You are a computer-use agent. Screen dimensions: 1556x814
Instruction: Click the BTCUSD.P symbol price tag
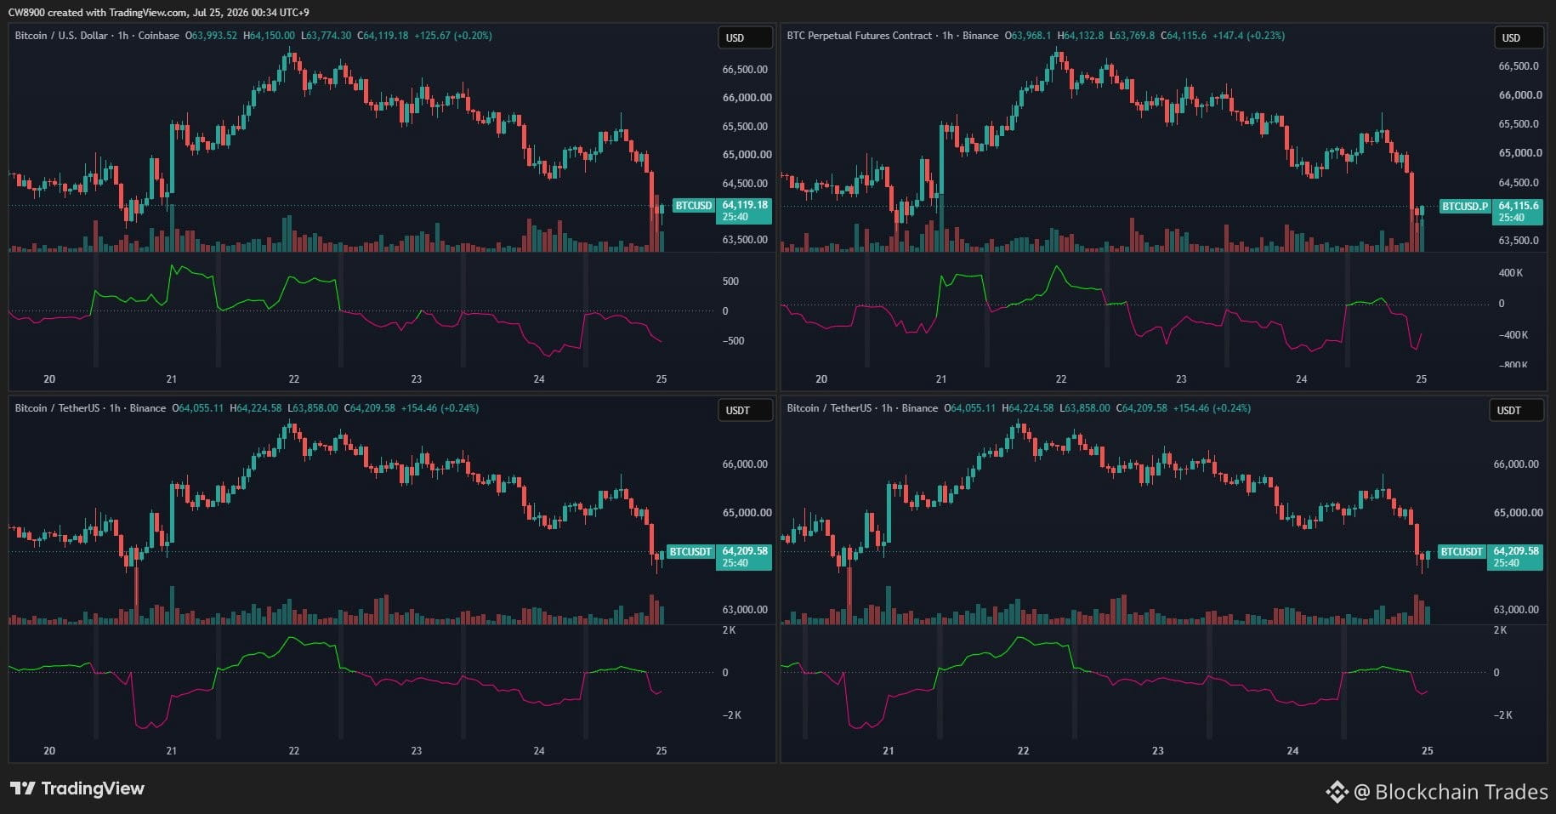1464,206
